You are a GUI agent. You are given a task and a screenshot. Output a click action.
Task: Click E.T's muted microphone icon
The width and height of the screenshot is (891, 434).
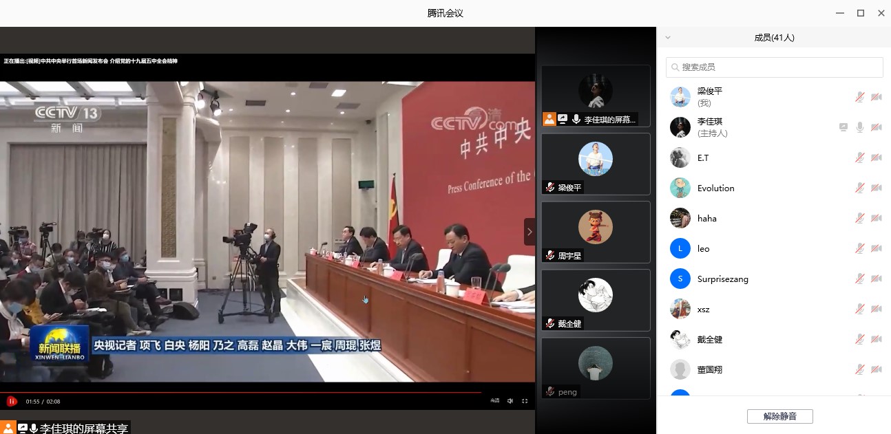click(x=859, y=158)
